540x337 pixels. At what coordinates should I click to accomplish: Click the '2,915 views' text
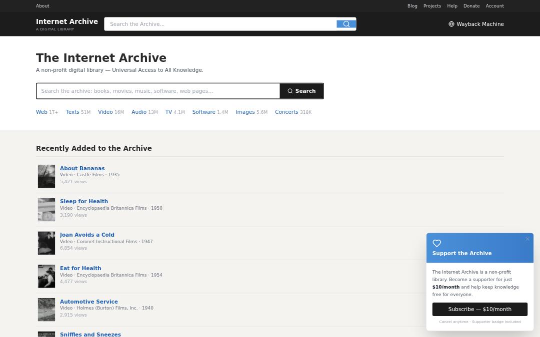tap(73, 315)
